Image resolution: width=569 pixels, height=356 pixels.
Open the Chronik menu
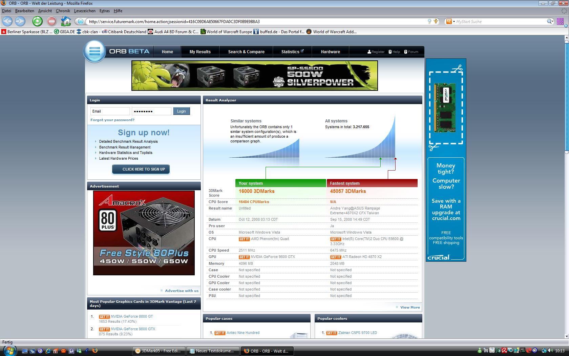point(63,11)
